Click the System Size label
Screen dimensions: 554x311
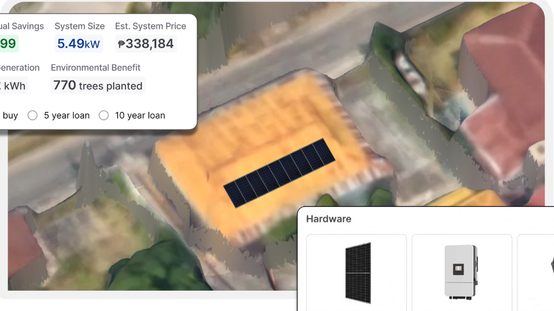(x=80, y=26)
